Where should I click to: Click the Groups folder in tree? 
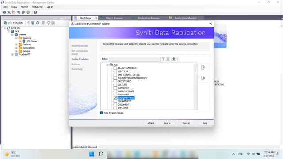point(24,51)
